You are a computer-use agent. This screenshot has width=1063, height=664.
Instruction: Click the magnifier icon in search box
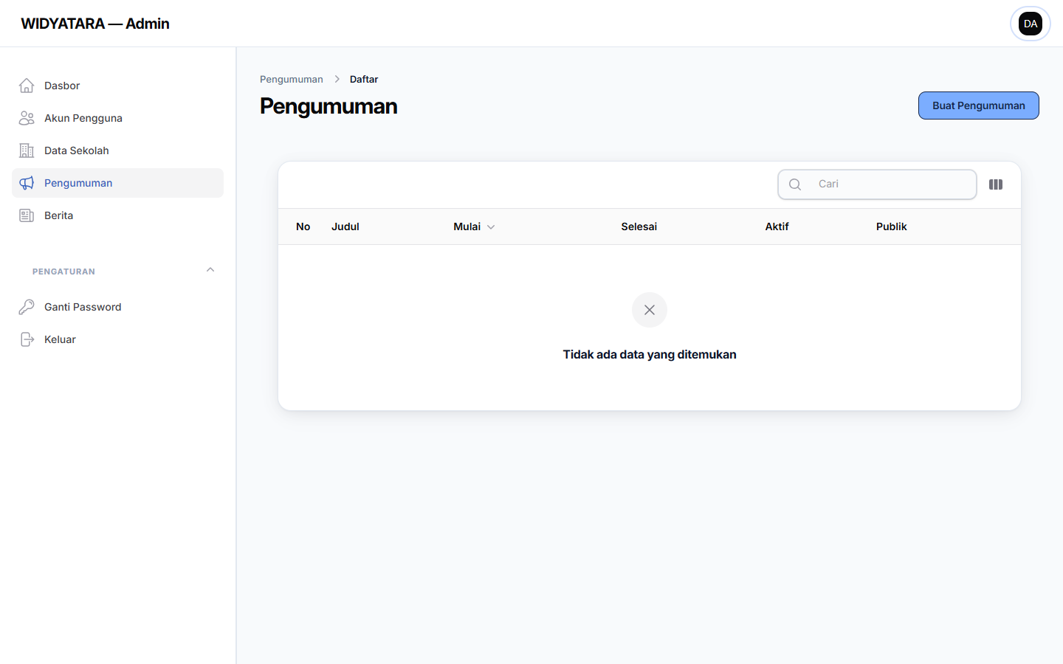pos(795,184)
